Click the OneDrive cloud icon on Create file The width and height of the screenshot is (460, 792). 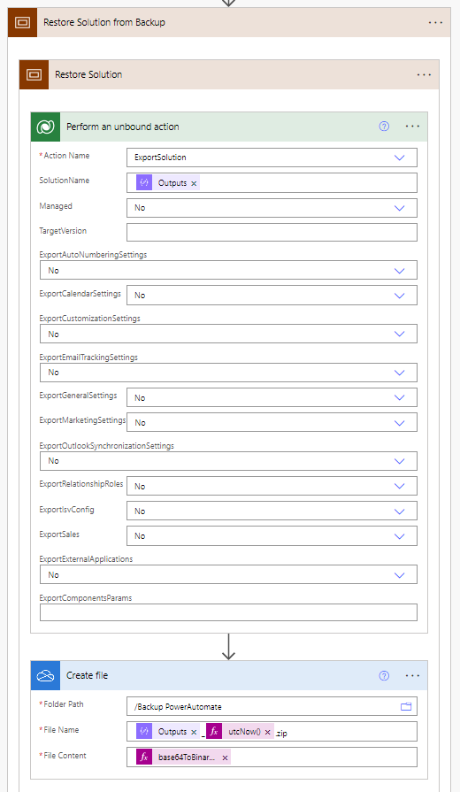pos(45,675)
